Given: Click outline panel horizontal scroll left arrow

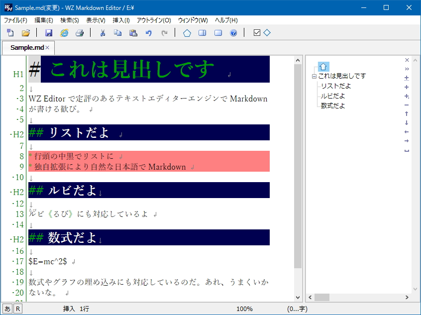Looking at the screenshot, I should 310,297.
